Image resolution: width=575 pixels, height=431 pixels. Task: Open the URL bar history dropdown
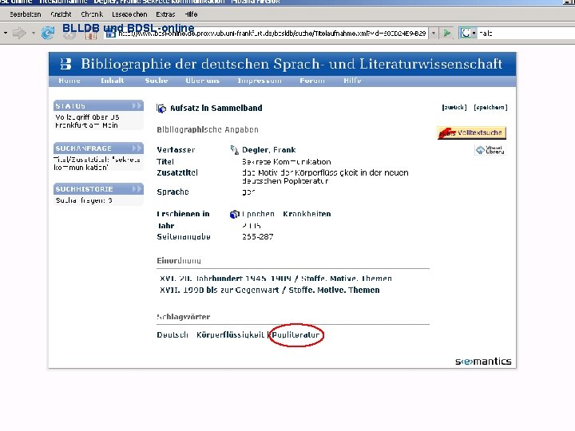pyautogui.click(x=434, y=34)
